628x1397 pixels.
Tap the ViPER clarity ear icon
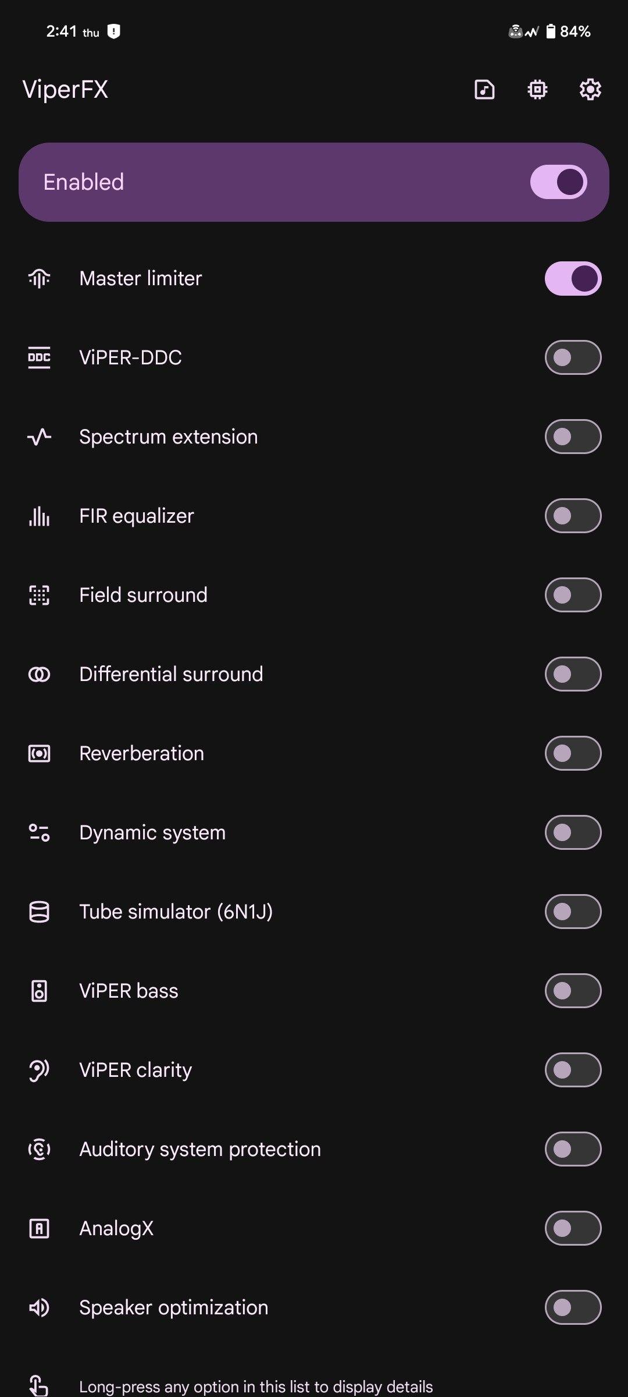coord(40,1070)
